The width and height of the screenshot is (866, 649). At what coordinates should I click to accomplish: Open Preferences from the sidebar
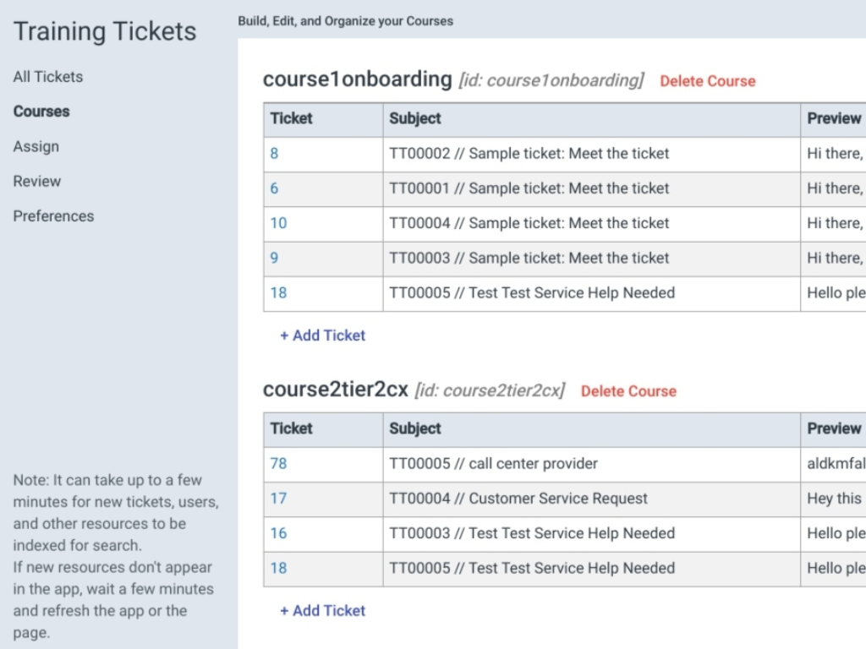[x=53, y=215]
